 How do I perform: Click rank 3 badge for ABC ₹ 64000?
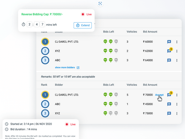pyautogui.click(x=45, y=60)
